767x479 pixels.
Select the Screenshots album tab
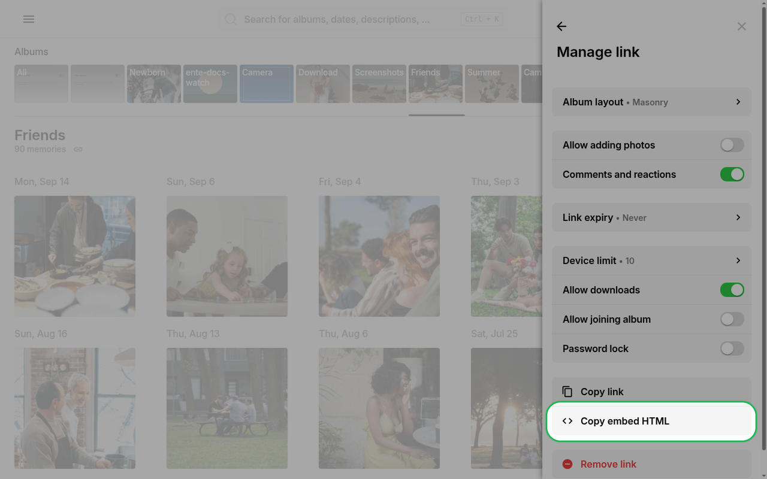coord(379,84)
